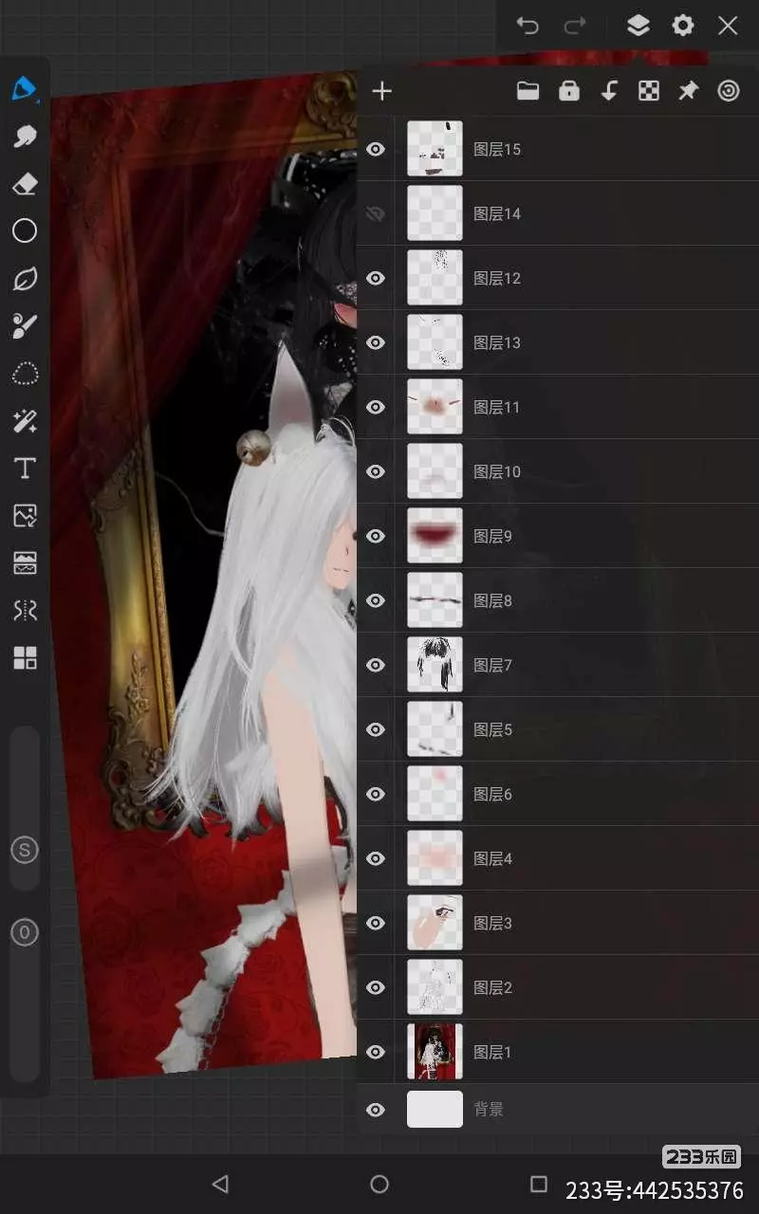Viewport: 759px width, 1214px height.
Task: Lock the selected layer
Action: [x=569, y=91]
